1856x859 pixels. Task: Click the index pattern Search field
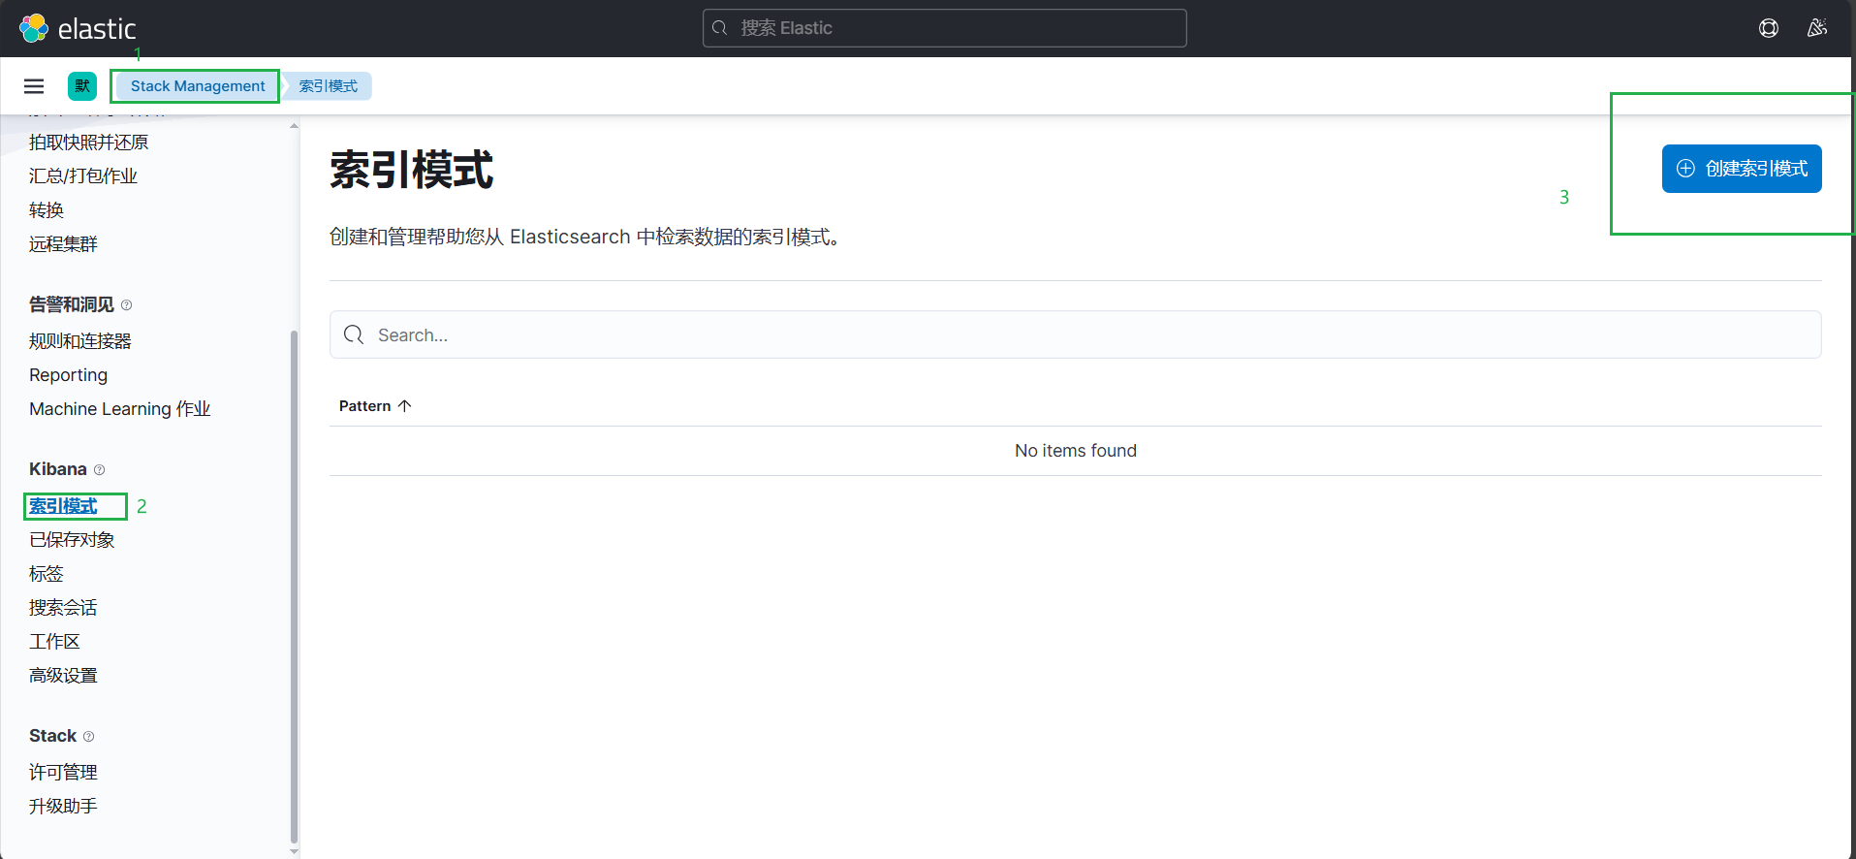1076,335
